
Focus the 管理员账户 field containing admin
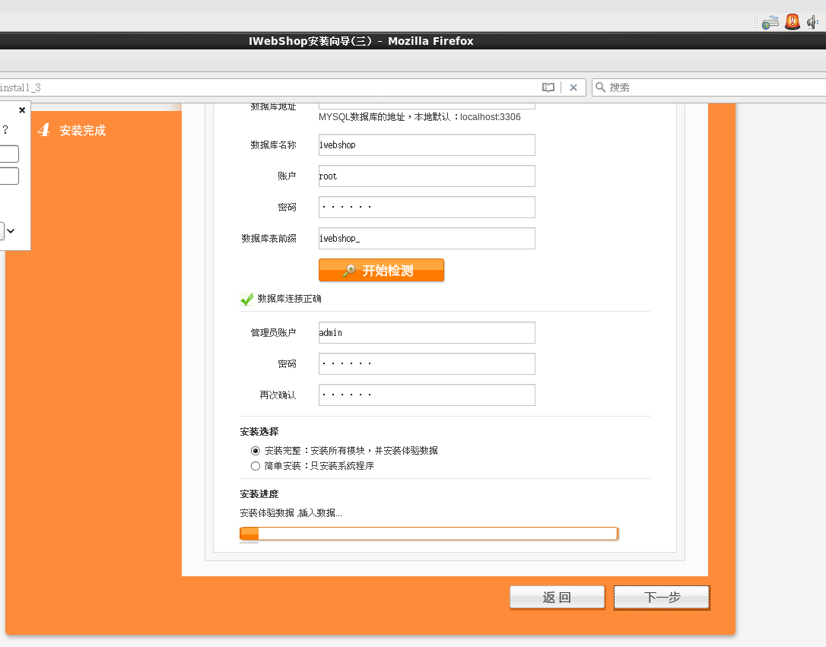[x=427, y=332]
